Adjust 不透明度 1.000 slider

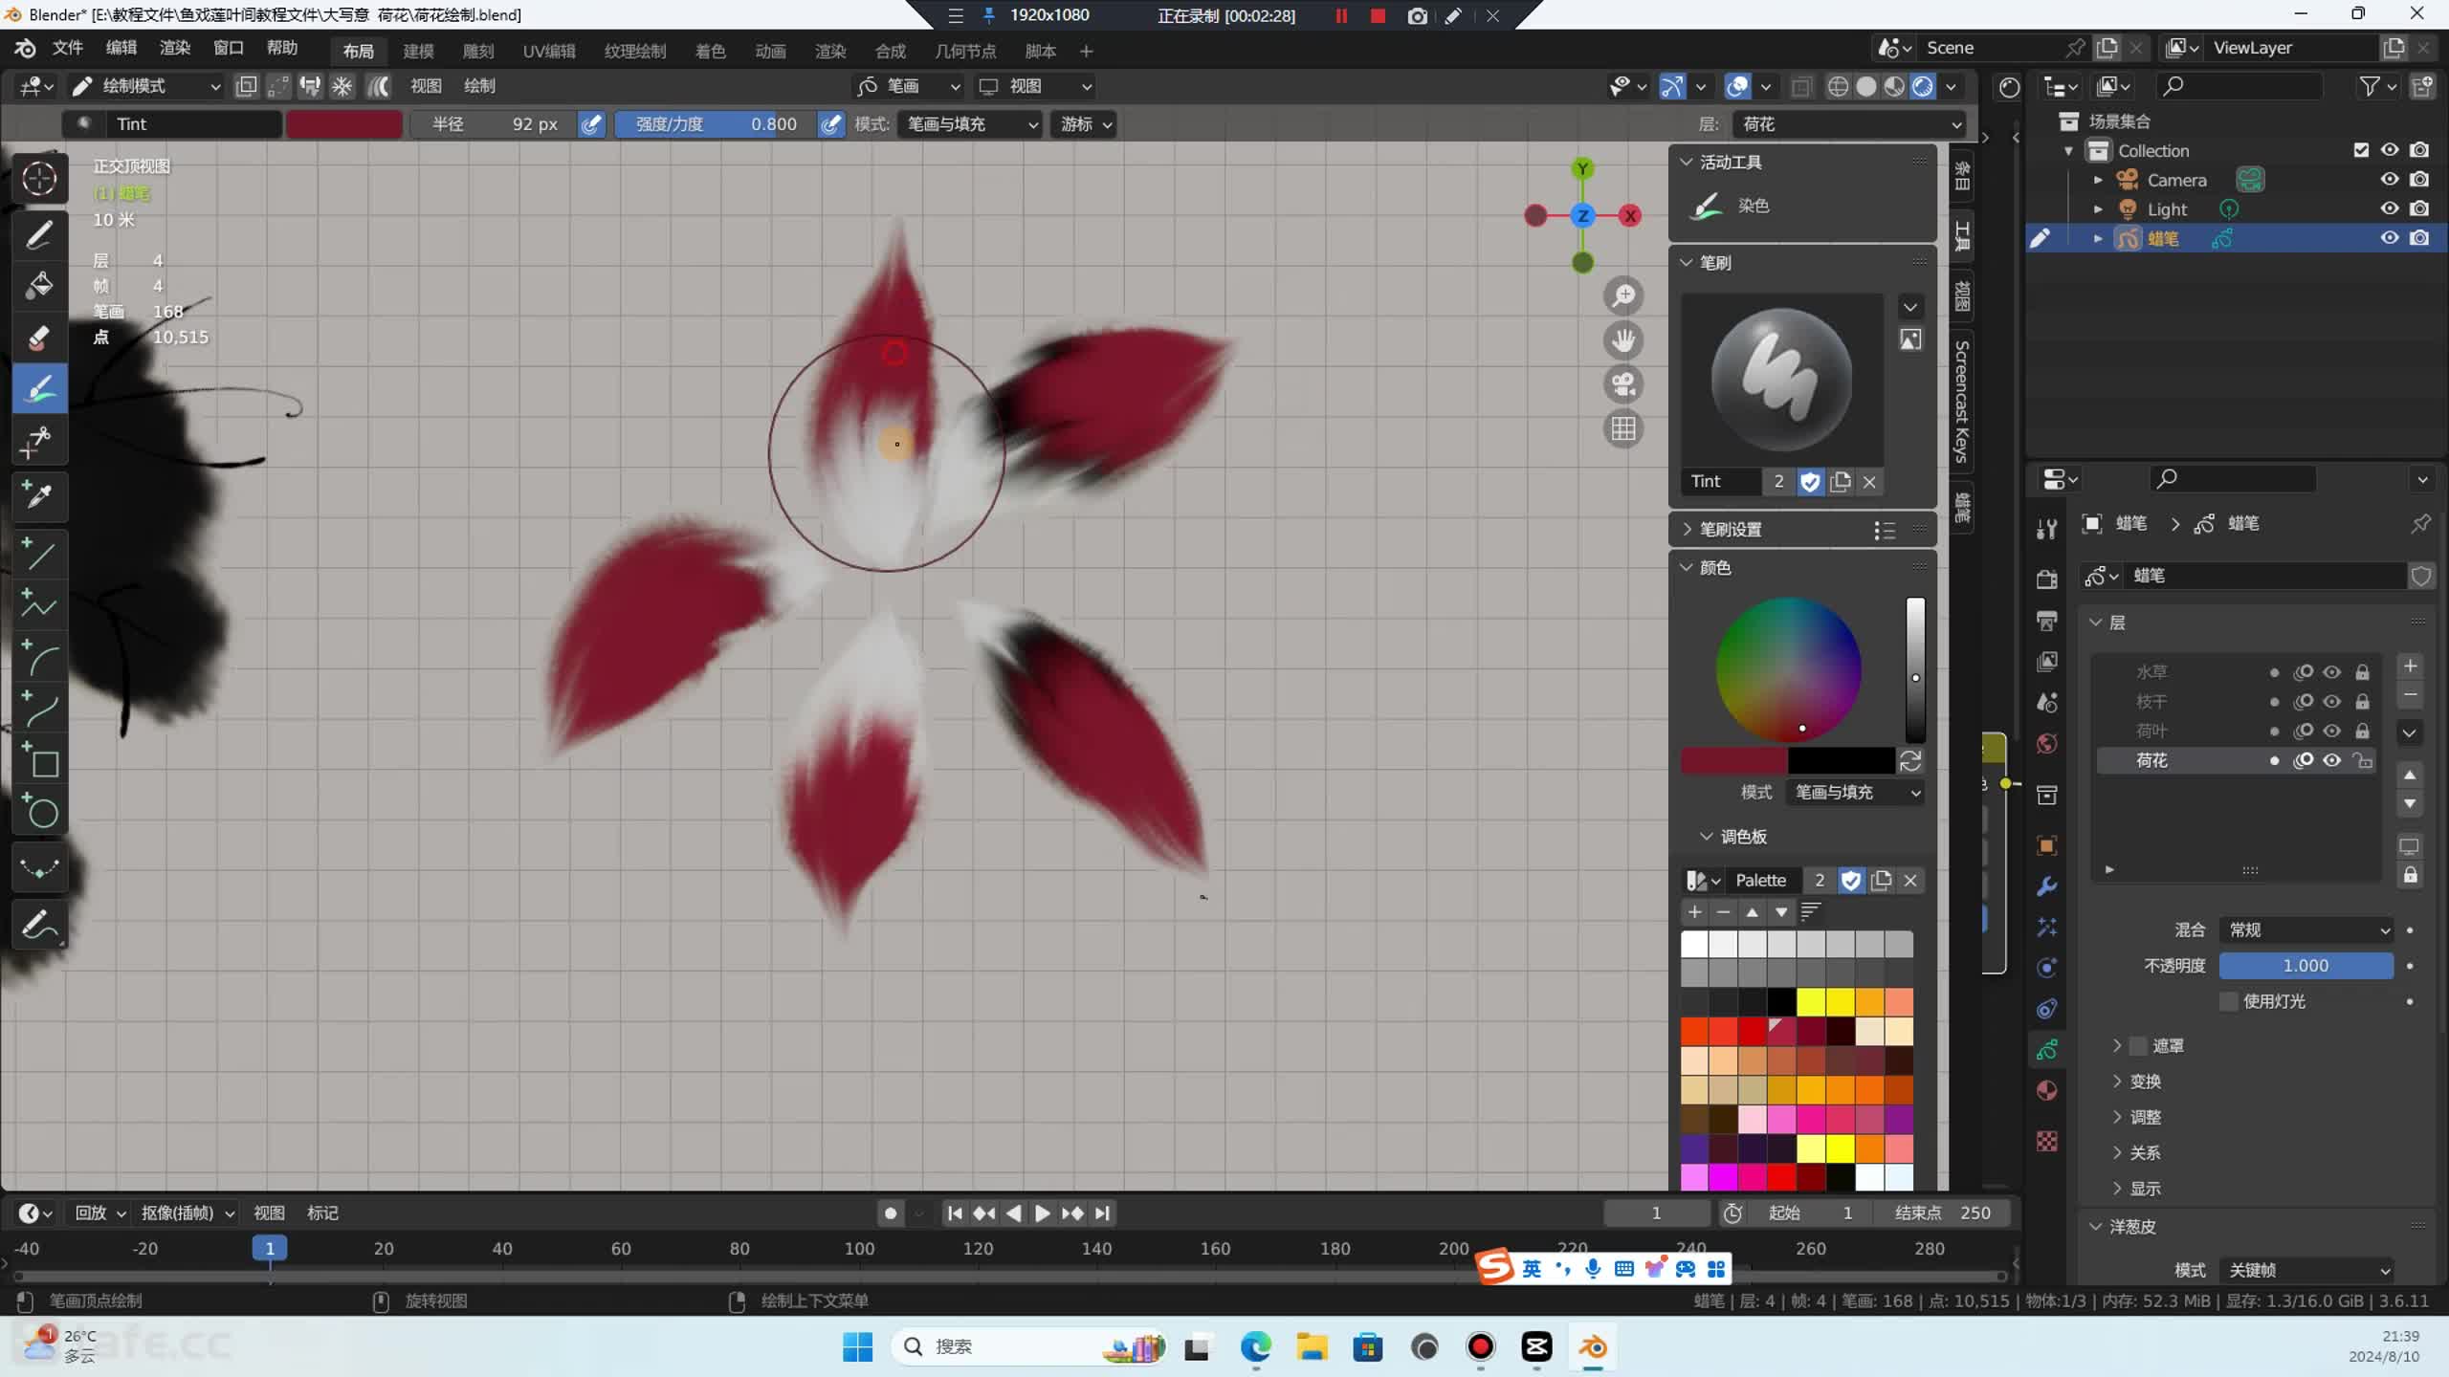pos(2306,966)
